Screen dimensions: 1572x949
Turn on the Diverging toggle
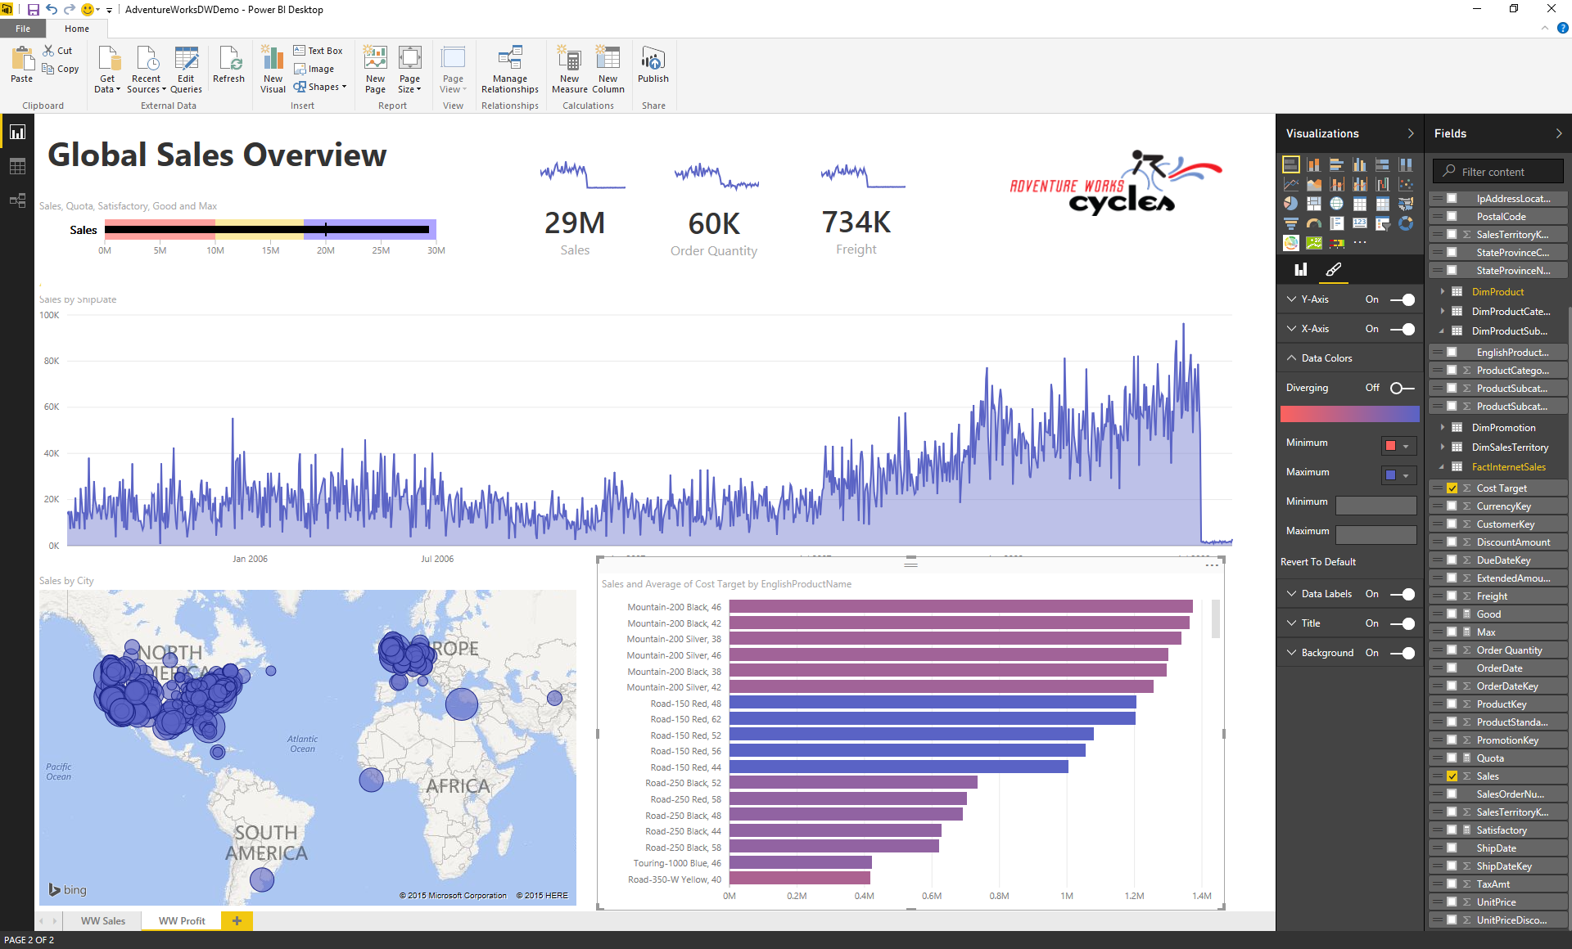[x=1402, y=388]
